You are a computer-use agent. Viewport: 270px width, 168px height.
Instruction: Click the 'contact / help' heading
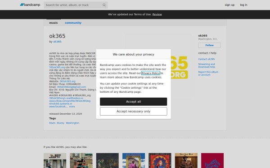(207, 53)
